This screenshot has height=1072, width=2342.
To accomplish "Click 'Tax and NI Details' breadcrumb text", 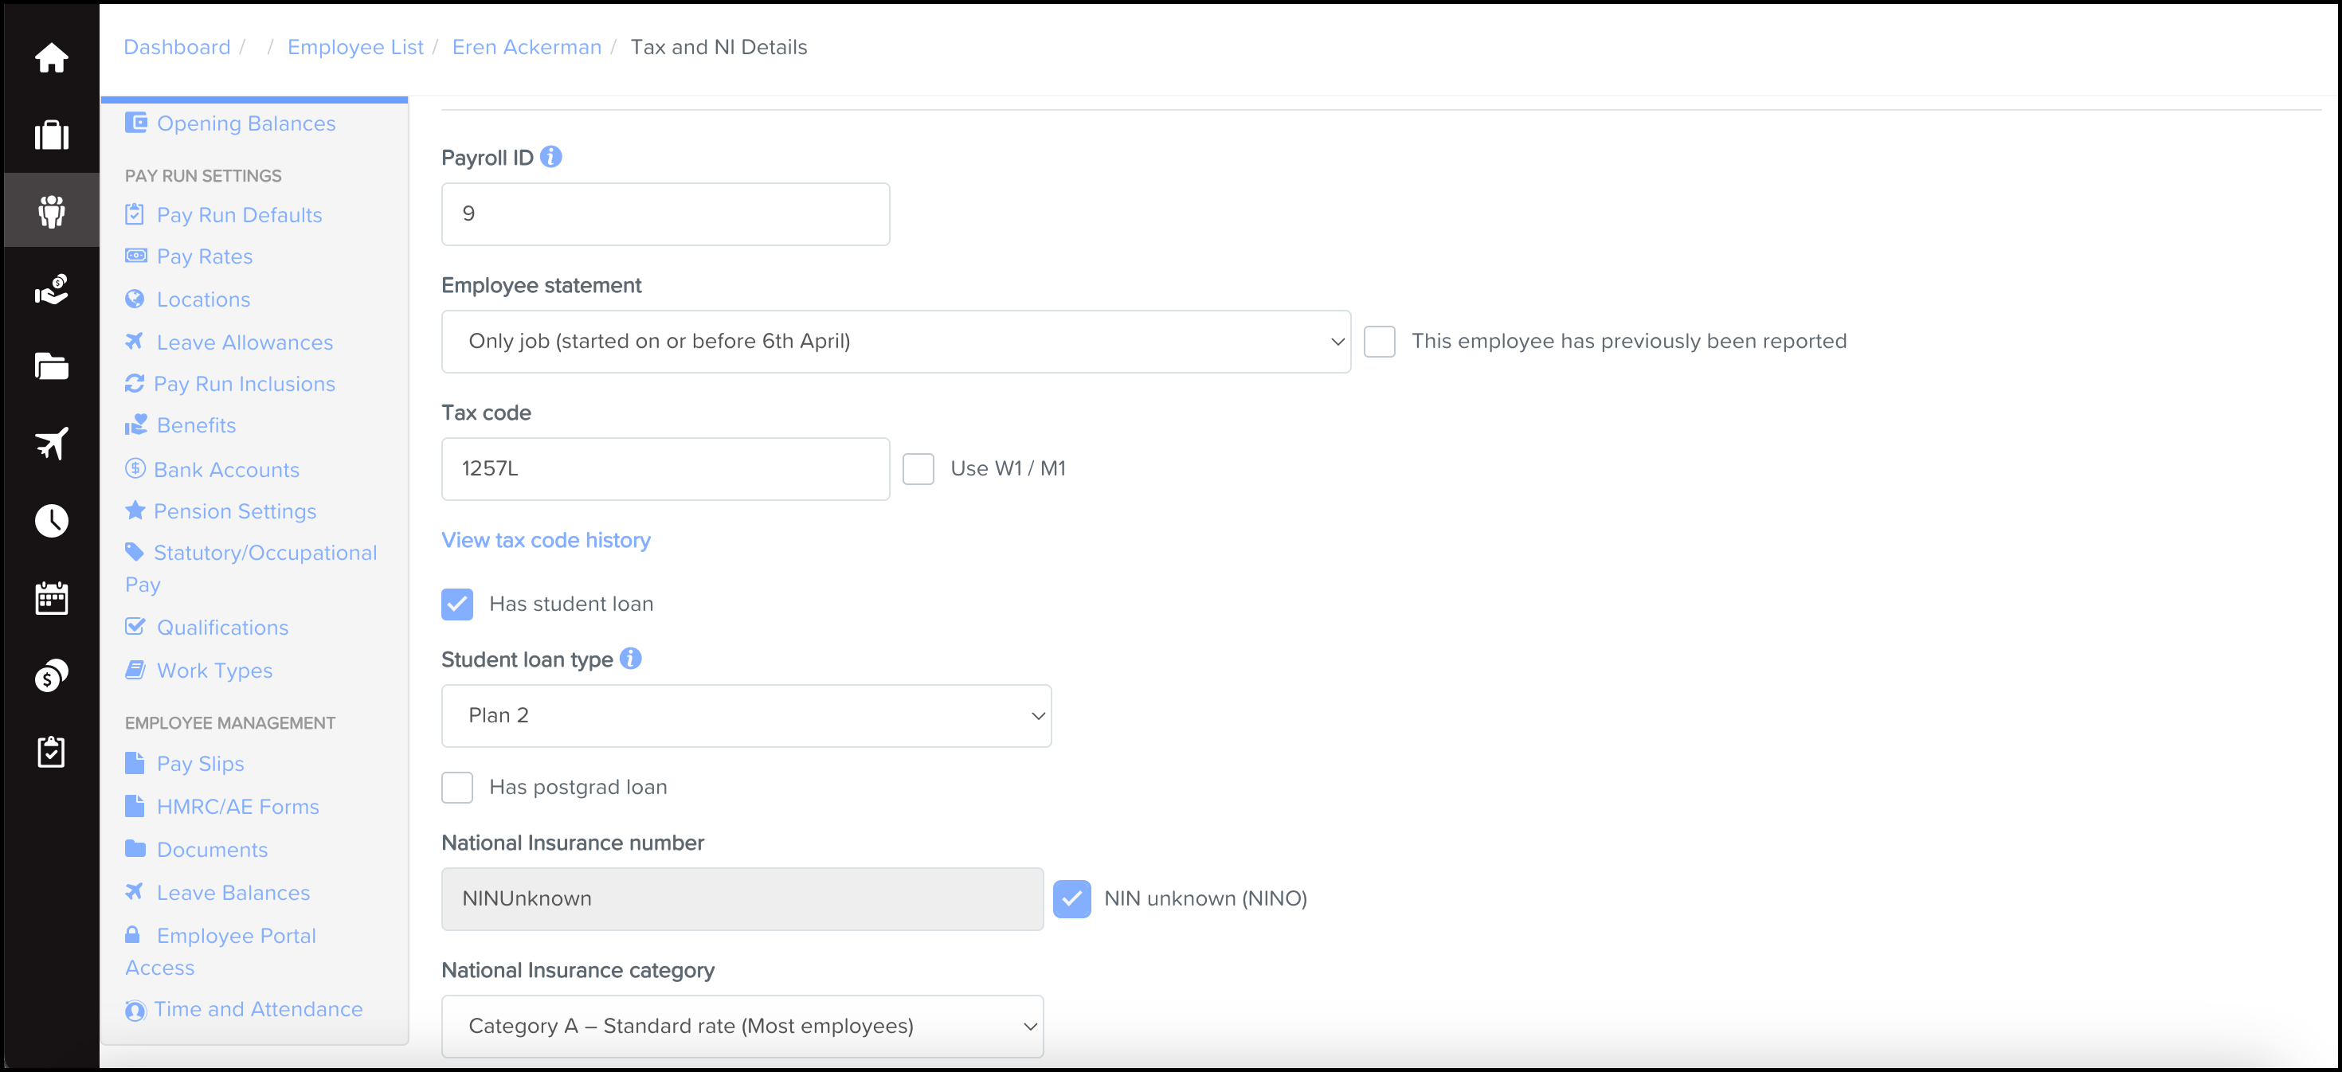I will pyautogui.click(x=719, y=46).
